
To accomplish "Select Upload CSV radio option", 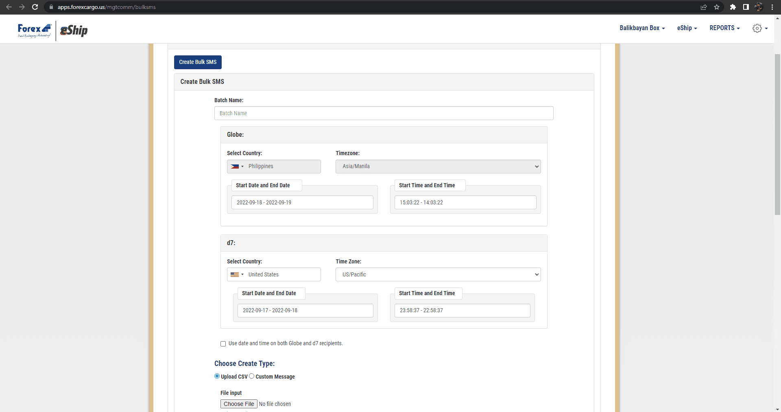I will tap(217, 376).
